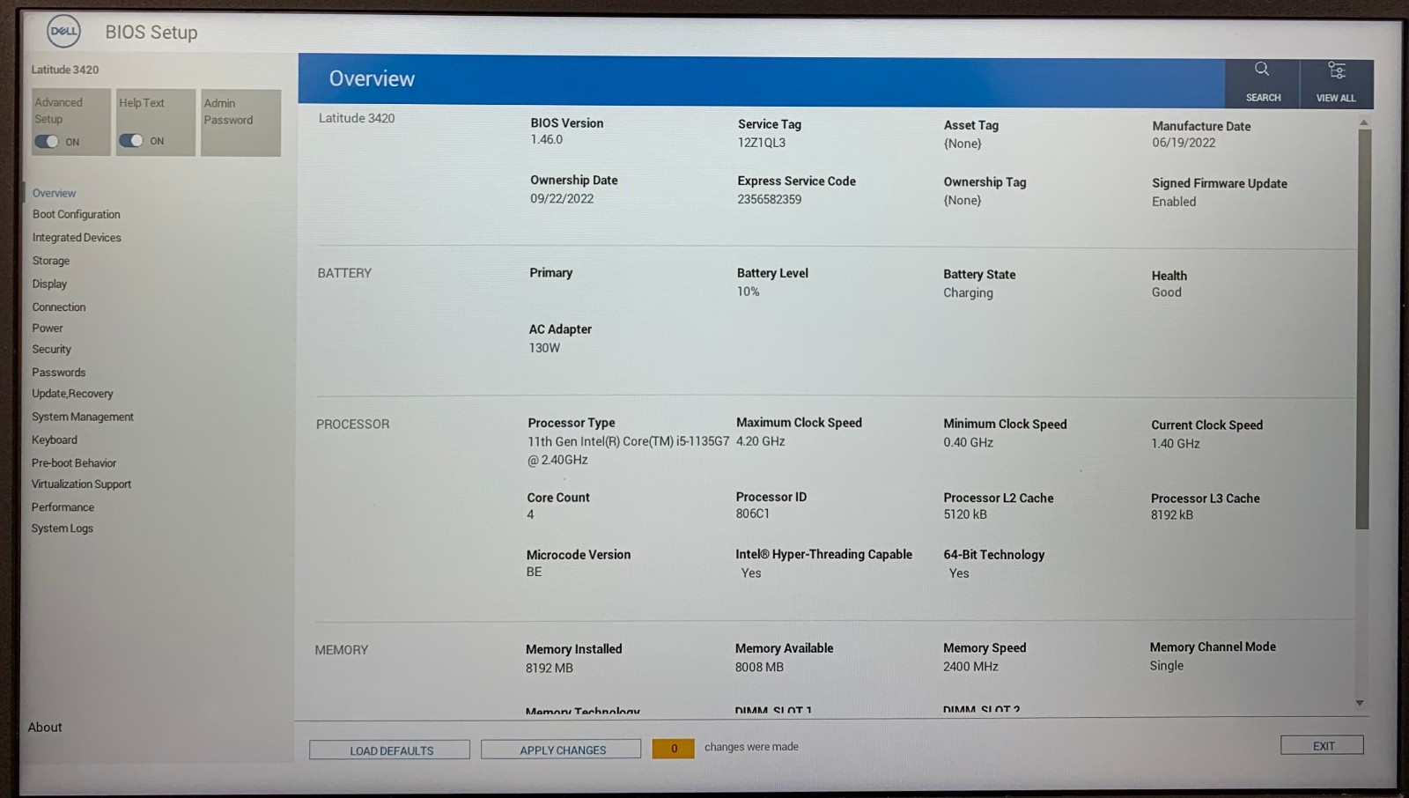This screenshot has height=798, width=1409.
Task: Click the Memory Speed 2400 MHz value
Action: (x=970, y=667)
